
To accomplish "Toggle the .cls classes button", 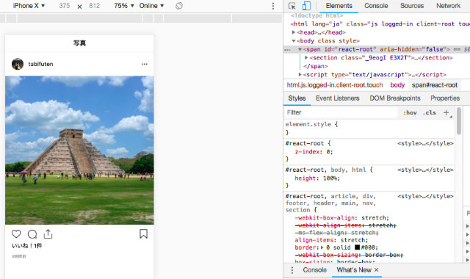I will [430, 112].
